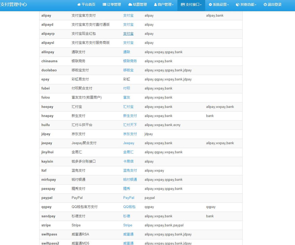
Task: Go to the 支付管理中心 brand link
Action: pos(13,4)
